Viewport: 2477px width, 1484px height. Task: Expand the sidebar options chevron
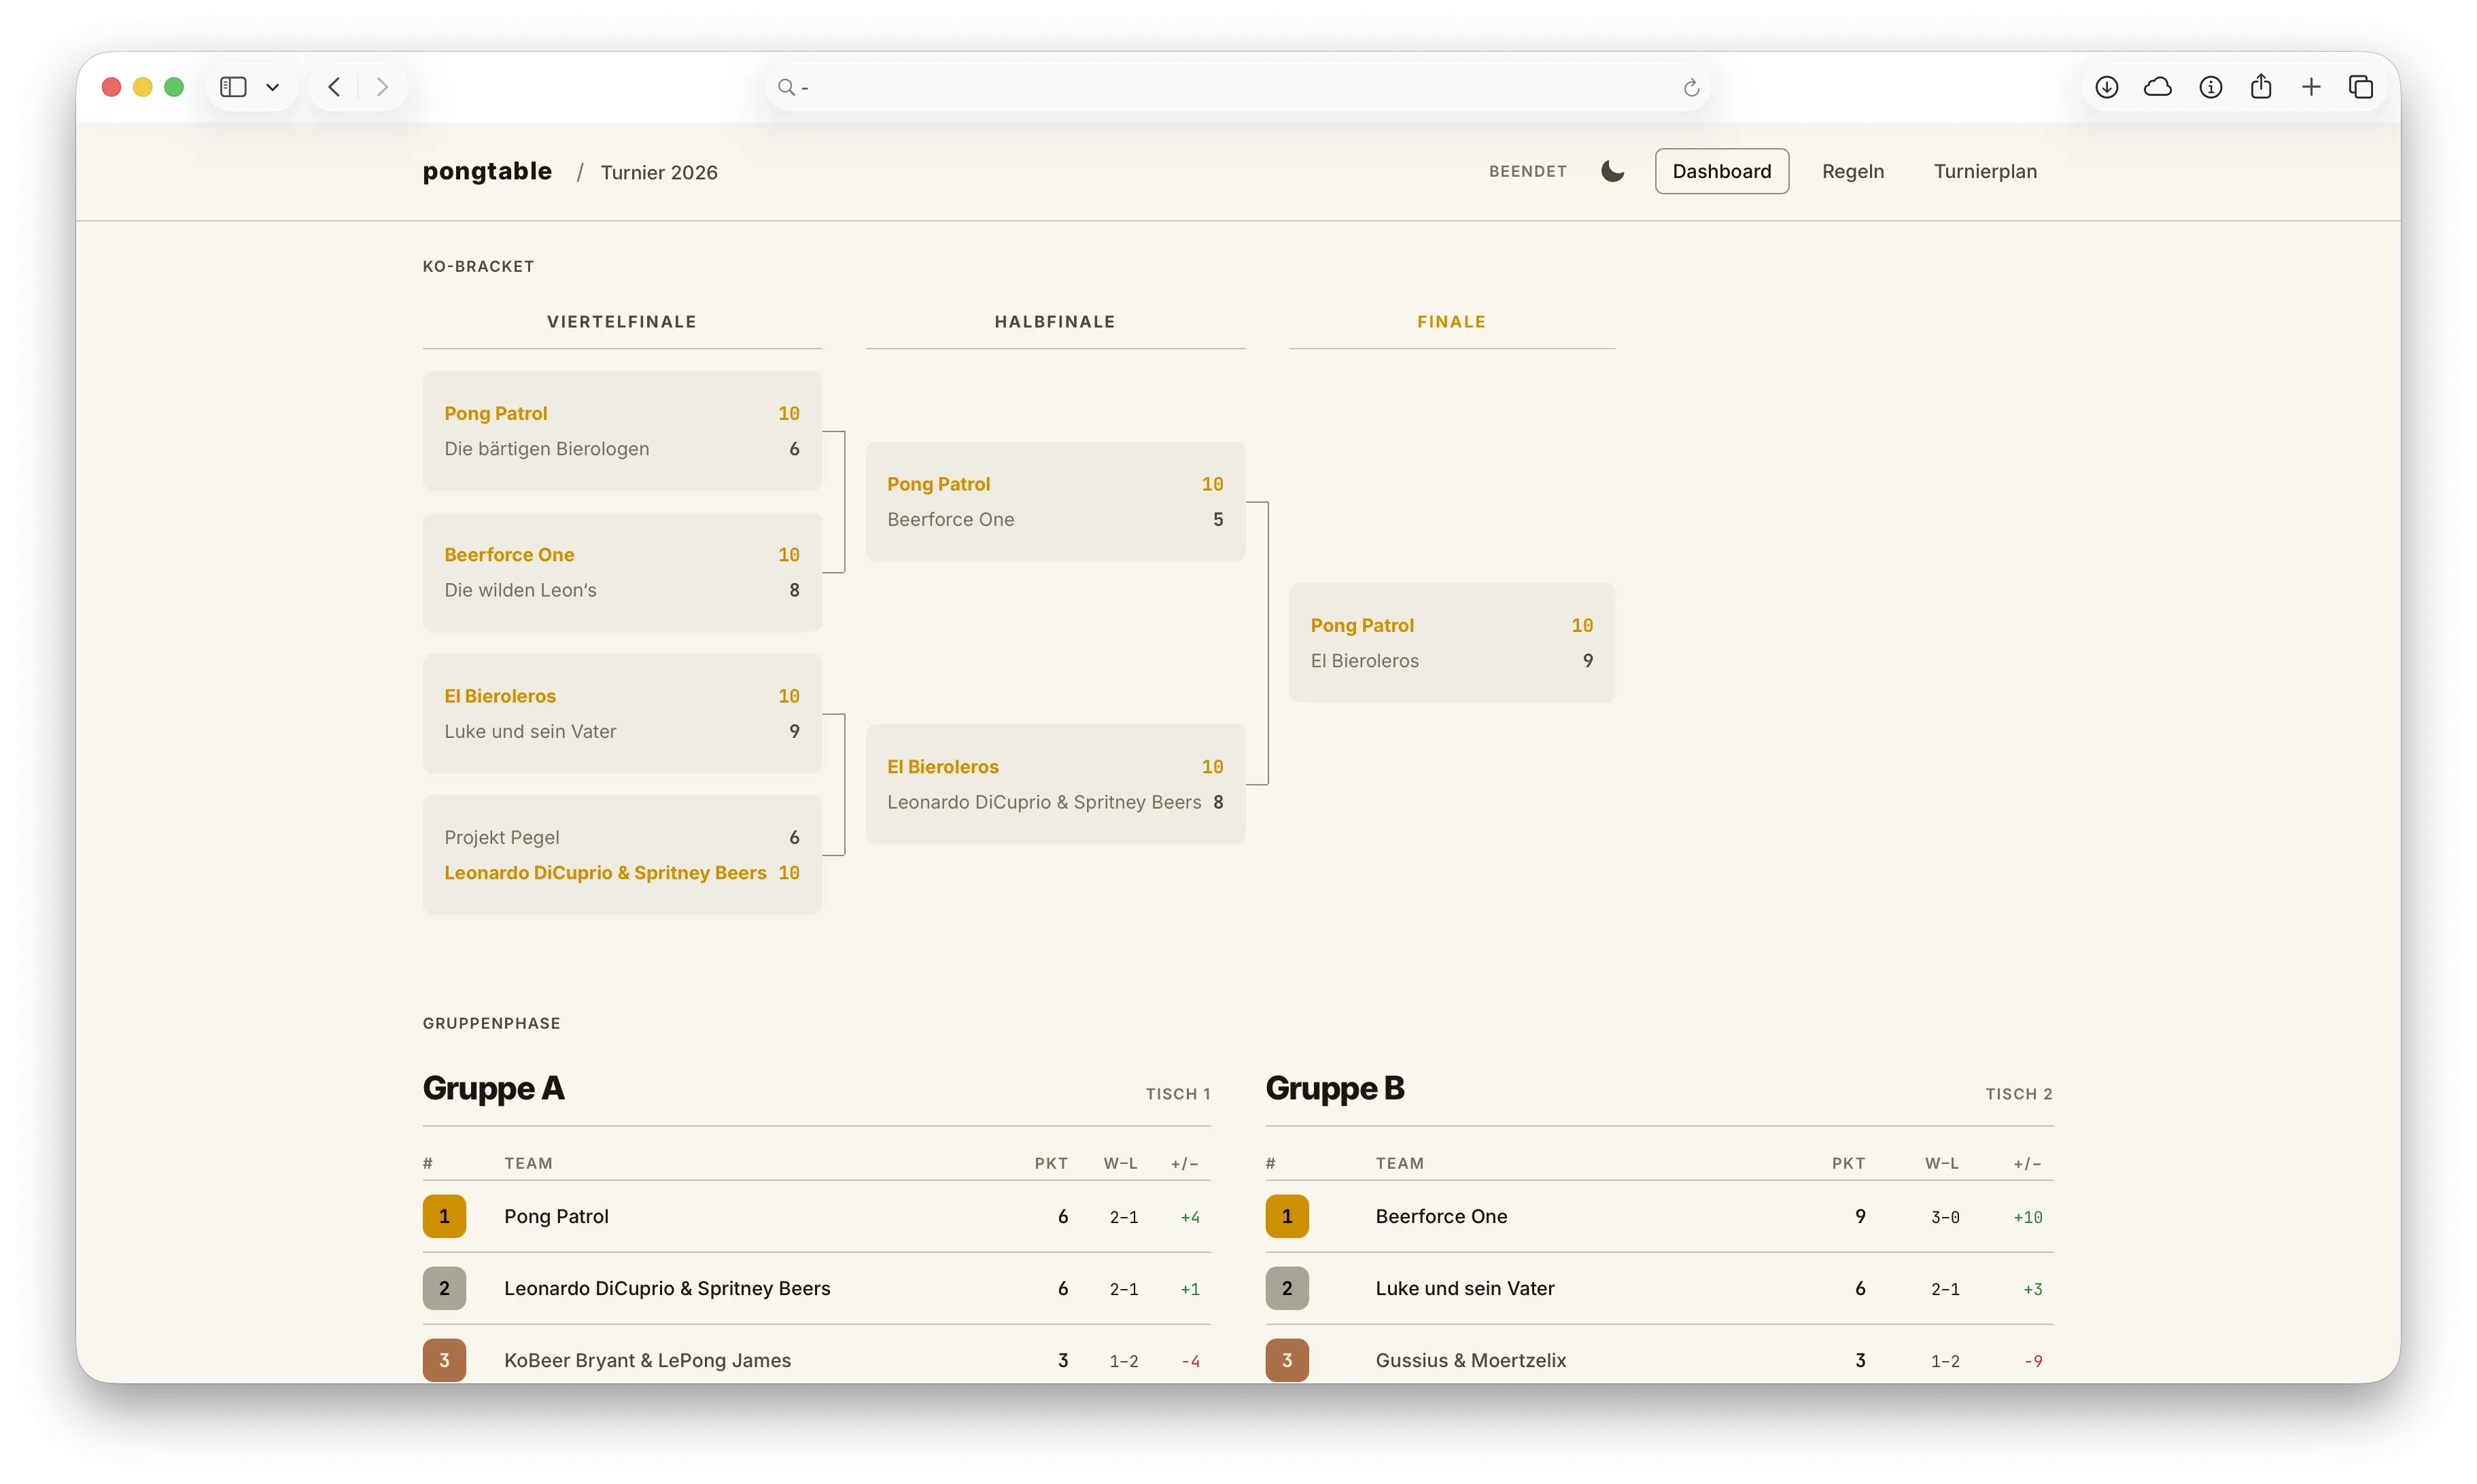(272, 87)
